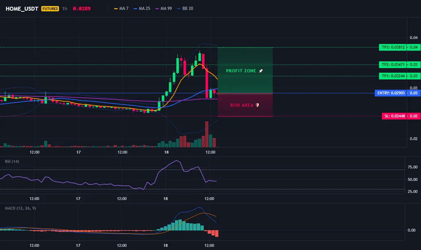This screenshot has width=421, height=250.
Task: Click the 75.00 level on RSI axis
Action: pyautogui.click(x=412, y=167)
